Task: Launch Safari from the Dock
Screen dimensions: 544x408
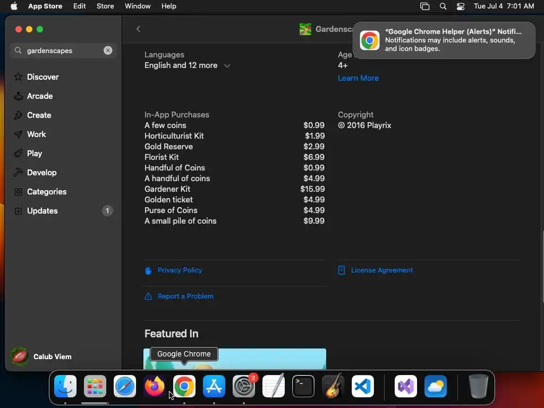Action: point(125,386)
